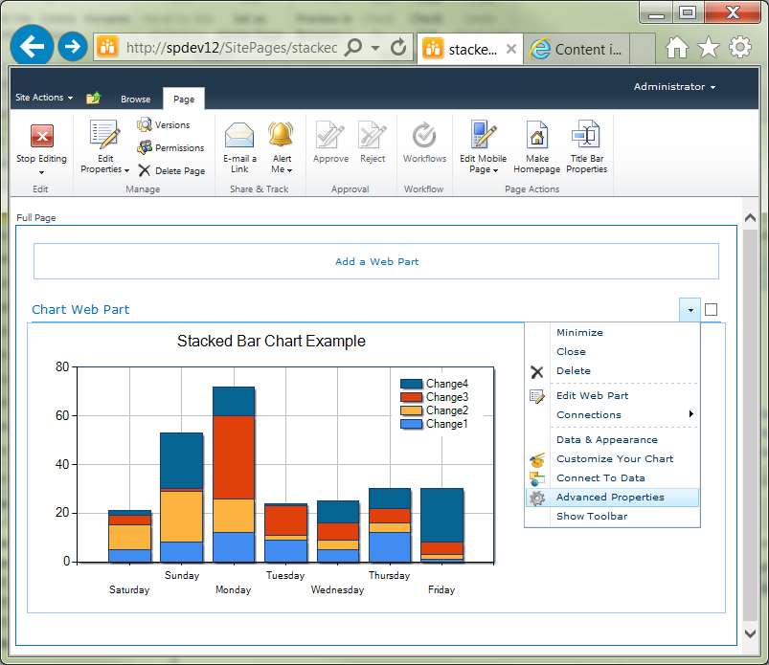
Task: Switch to the Browse tab
Action: point(135,99)
